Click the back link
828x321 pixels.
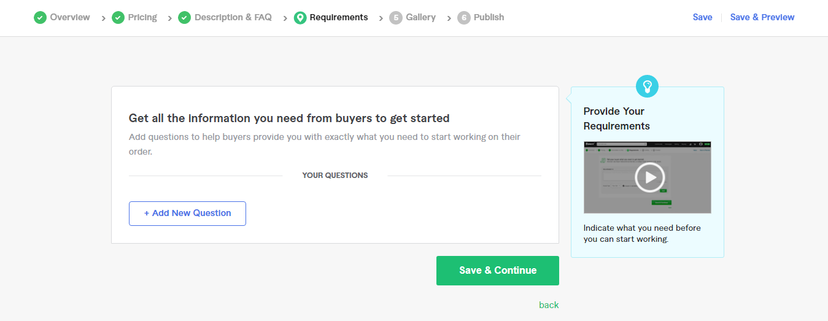pos(549,305)
